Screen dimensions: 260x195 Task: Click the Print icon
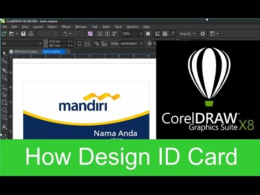(x=31, y=34)
